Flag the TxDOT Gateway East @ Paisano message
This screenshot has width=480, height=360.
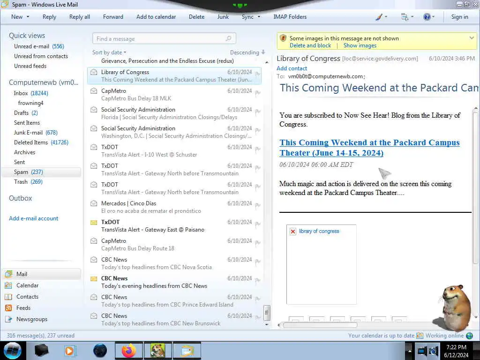tap(257, 224)
